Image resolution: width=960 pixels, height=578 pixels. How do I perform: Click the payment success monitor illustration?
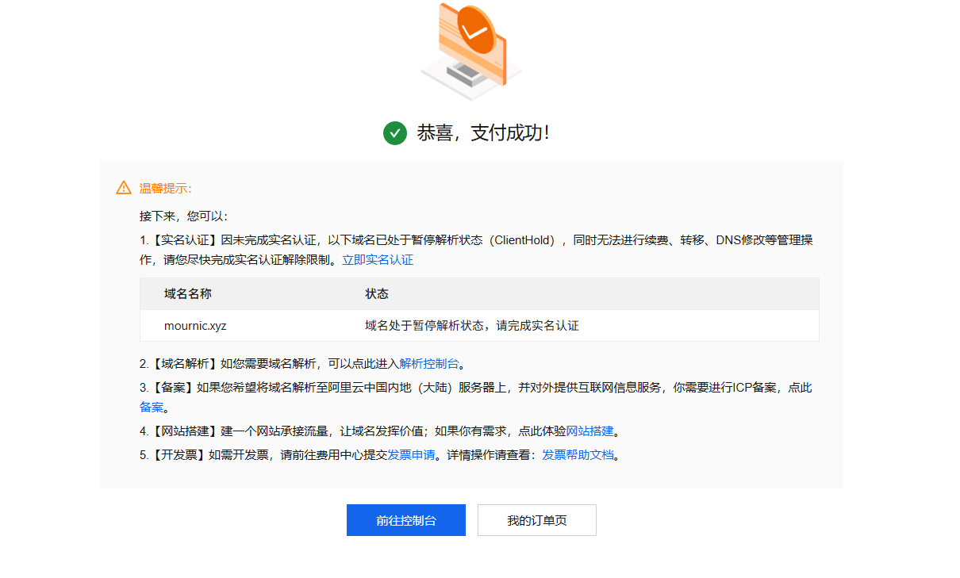tap(470, 52)
